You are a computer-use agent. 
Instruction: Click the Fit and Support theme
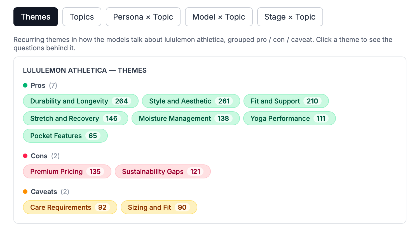click(286, 101)
